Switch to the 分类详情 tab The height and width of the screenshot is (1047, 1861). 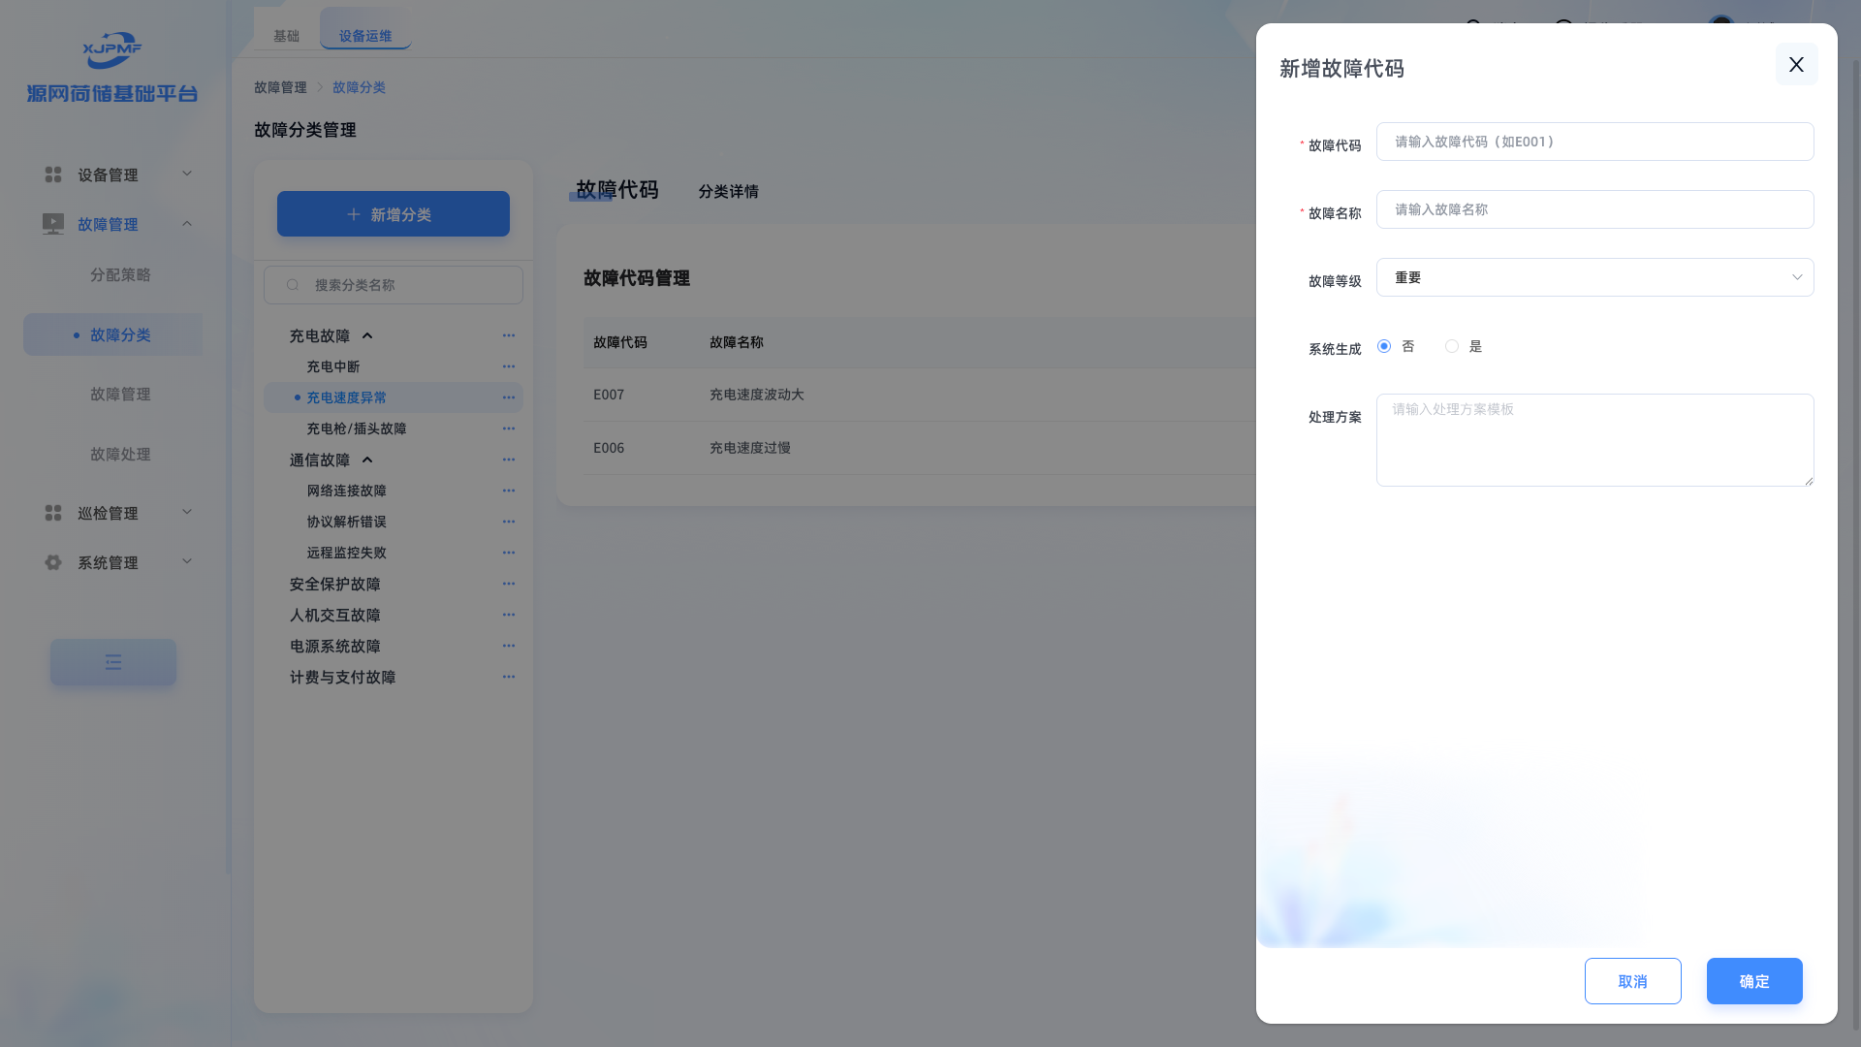click(x=728, y=192)
